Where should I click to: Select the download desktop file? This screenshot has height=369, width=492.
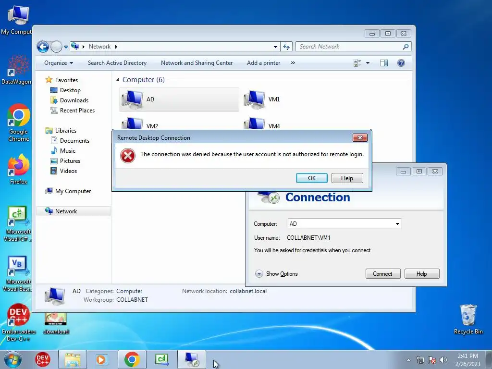[x=56, y=323]
